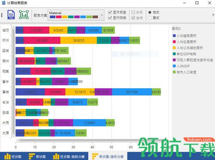This screenshot has height=160, width=215.
Task: Click the 人均GDP legend label
Action: point(183,66)
